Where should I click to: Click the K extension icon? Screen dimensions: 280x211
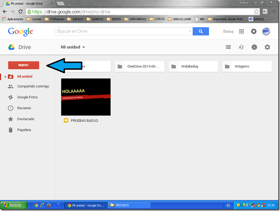pyautogui.click(x=265, y=12)
